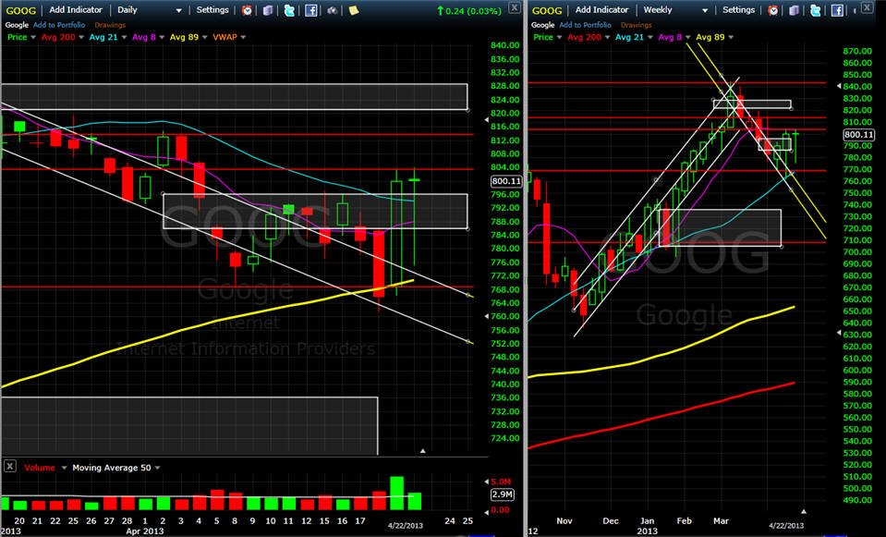Expand Avg 8 options arrow on Weekly chart
This screenshot has width=886, height=537.
point(687,37)
